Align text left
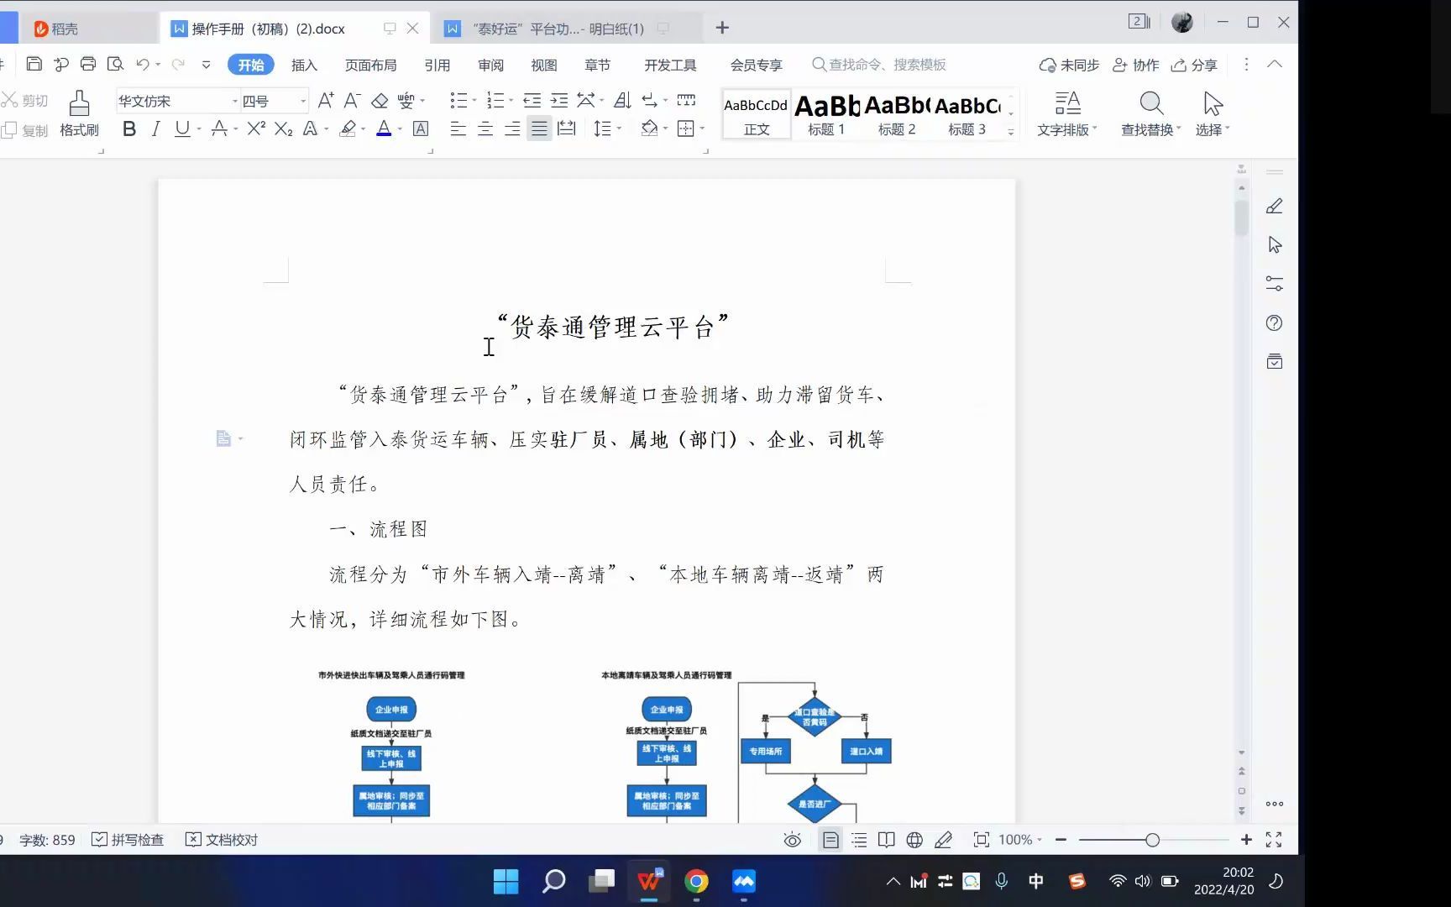This screenshot has width=1451, height=907. tap(458, 128)
